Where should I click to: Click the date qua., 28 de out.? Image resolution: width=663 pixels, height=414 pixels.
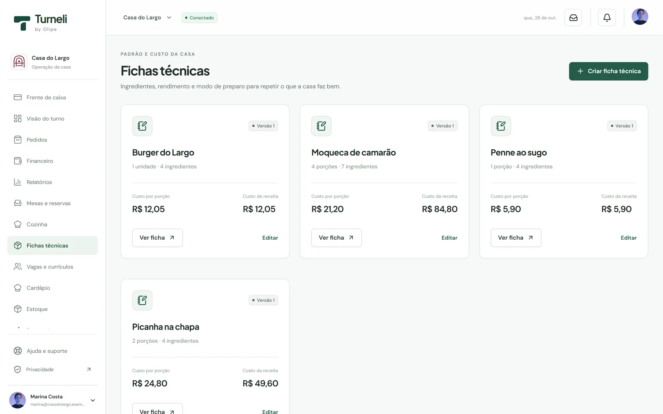pyautogui.click(x=540, y=18)
